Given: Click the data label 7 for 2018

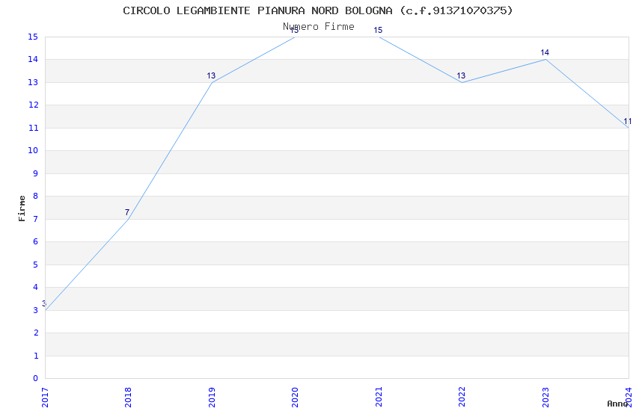Looking at the screenshot, I should coord(127,212).
